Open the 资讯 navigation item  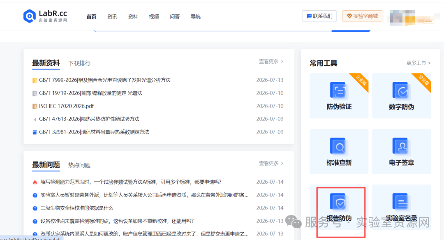(x=112, y=17)
